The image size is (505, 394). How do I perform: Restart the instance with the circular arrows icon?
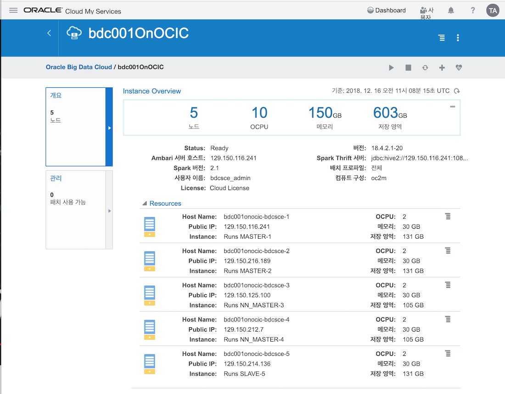(425, 68)
